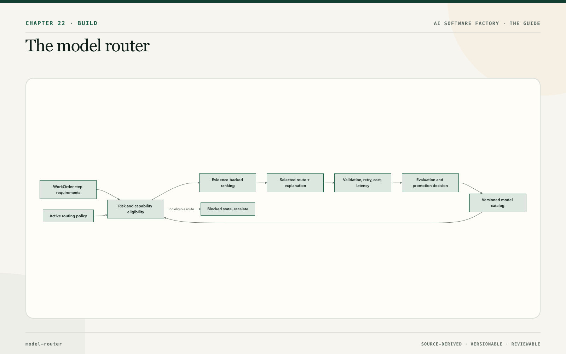Select the 'Versioned model catalog' node

pos(498,203)
